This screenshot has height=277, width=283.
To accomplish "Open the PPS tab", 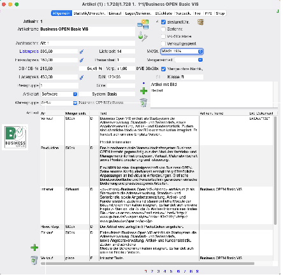I will (208, 13).
